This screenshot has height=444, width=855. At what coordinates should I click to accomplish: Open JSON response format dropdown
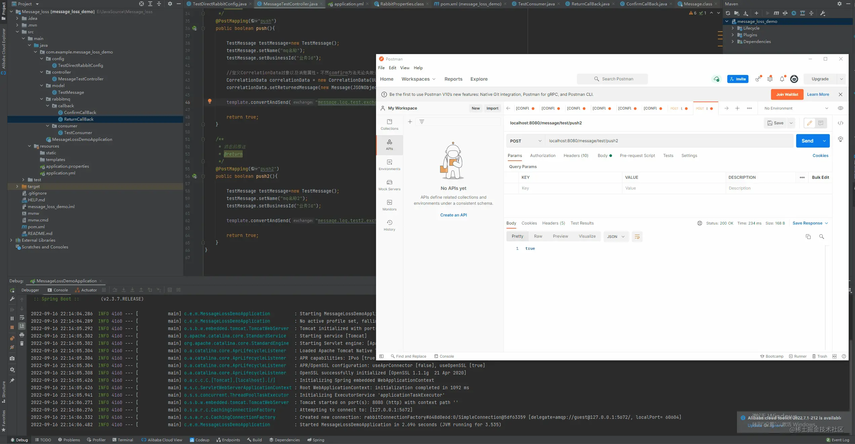tap(616, 237)
